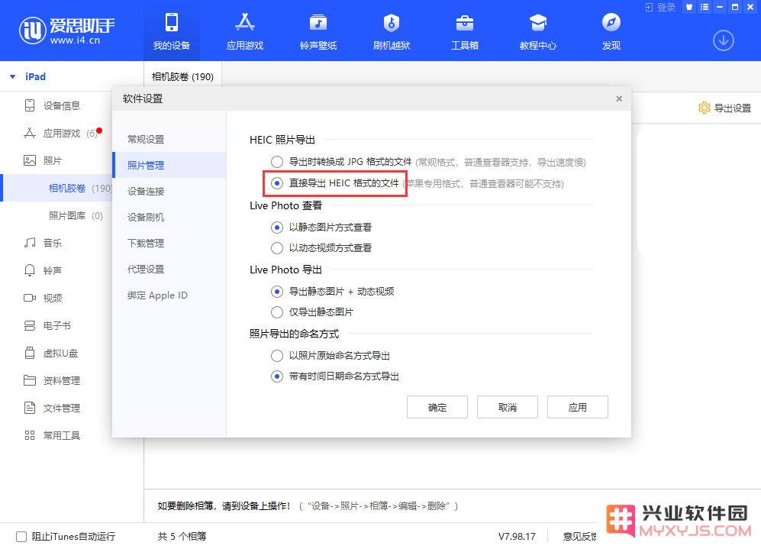761x549 pixels.
Task: Collapse the iPad device tree
Action: pos(13,76)
